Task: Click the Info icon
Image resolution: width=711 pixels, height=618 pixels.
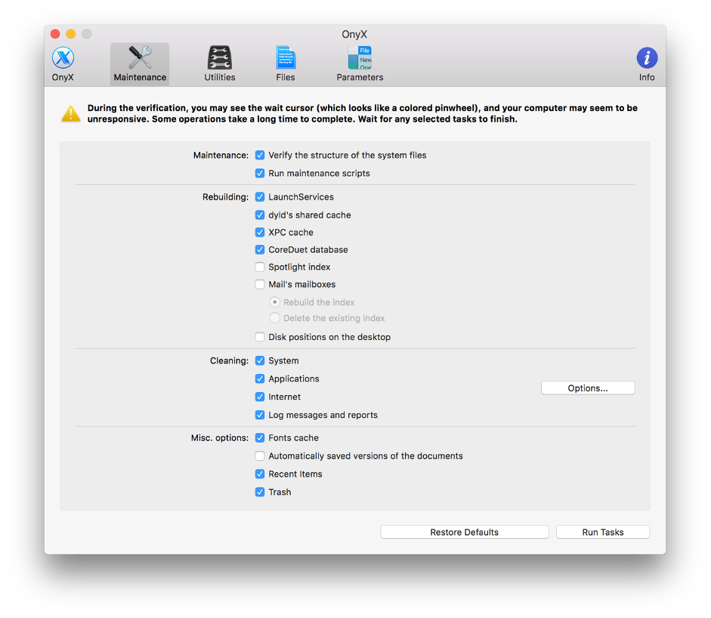Action: [647, 59]
